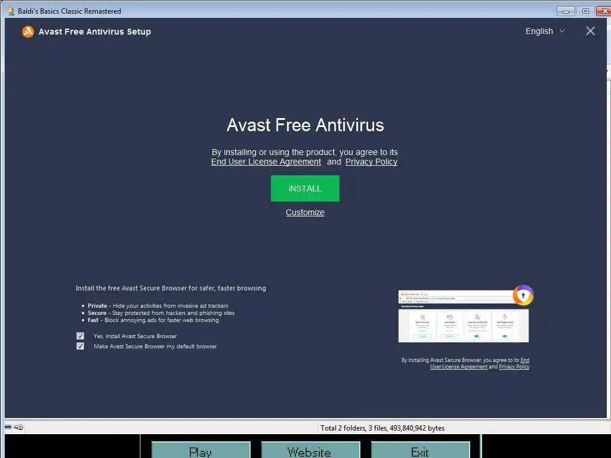The height and width of the screenshot is (458, 611).
Task: Click the Baldi's Basics window title icon
Action: [11, 11]
